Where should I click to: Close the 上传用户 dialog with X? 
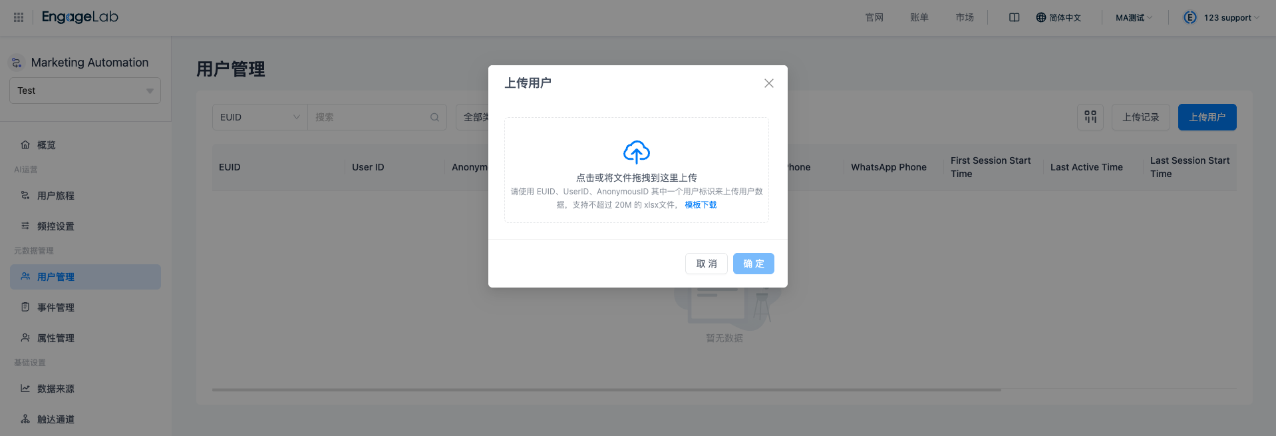click(768, 83)
